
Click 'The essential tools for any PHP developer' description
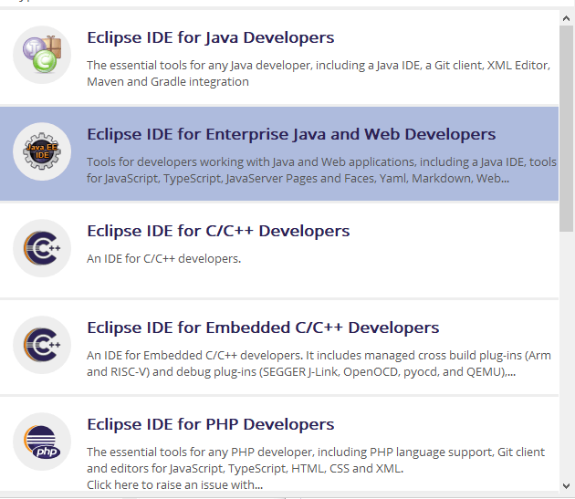pos(316,460)
